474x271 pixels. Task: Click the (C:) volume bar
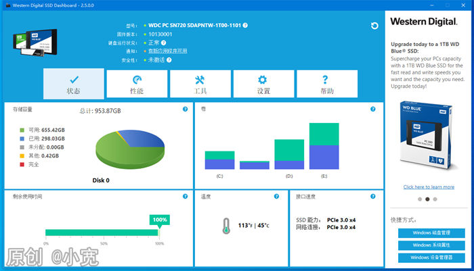click(x=220, y=160)
